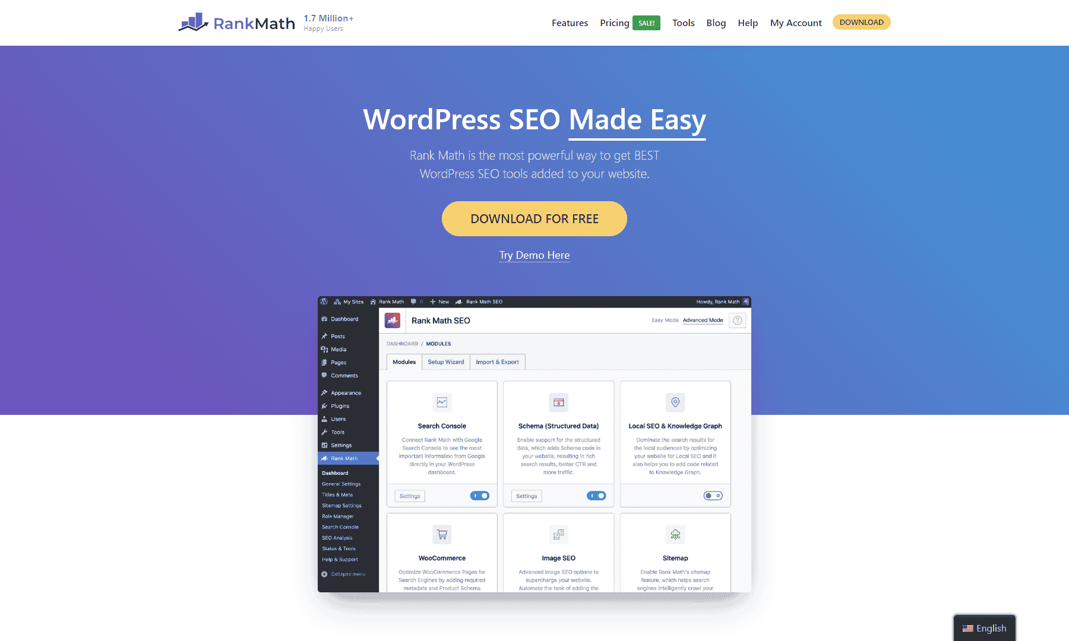Image resolution: width=1069 pixels, height=641 pixels.
Task: Click the Posts pin icon in the sidebar
Action: tap(324, 336)
